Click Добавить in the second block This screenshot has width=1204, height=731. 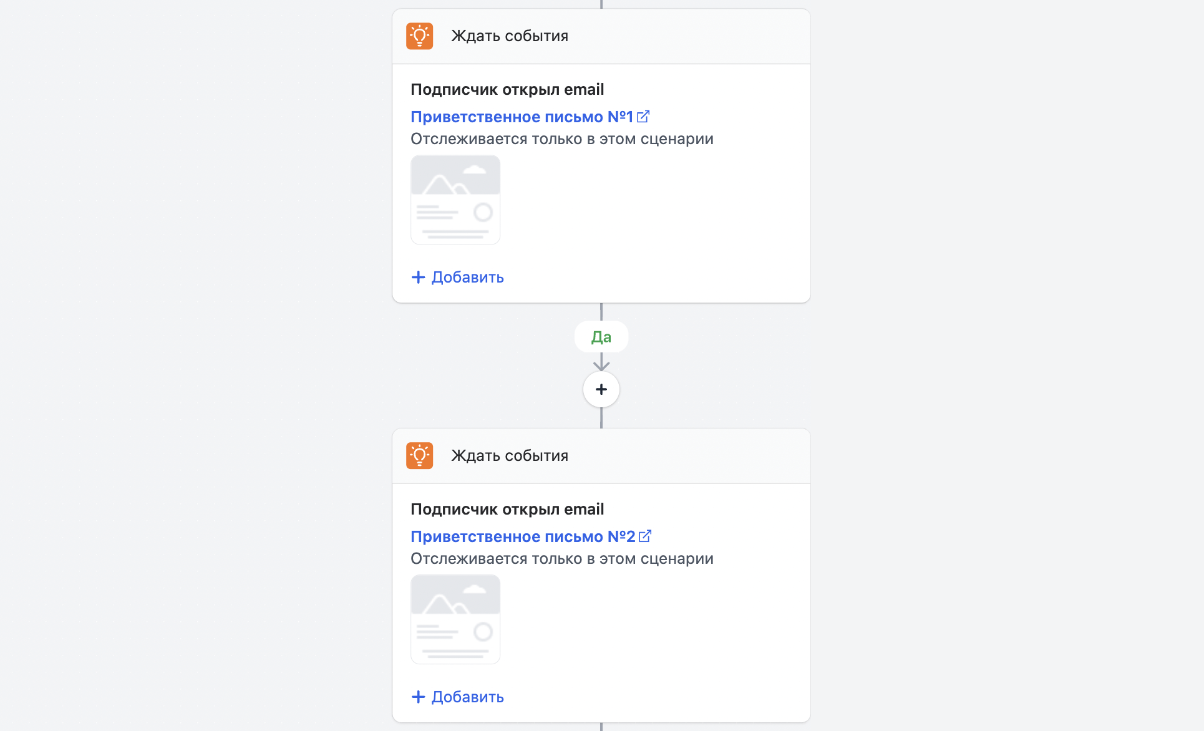click(467, 697)
